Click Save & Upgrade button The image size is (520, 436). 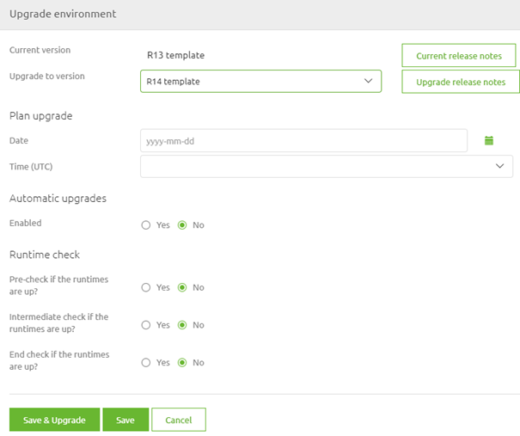click(x=54, y=420)
